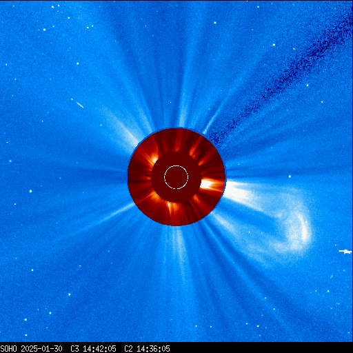Click the white solar disk outline circle
This screenshot has width=353, height=353.
[x=176, y=177]
